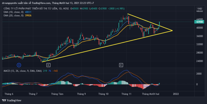
Task: Click the earnings E marker near Tháng 11
Action: pos(121,65)
